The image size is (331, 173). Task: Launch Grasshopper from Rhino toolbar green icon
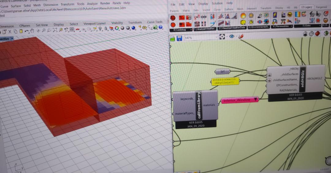pos(155,27)
